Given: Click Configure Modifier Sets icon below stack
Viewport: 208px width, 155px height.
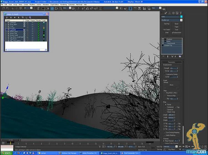Looking at the screenshot, I should [x=180, y=57].
